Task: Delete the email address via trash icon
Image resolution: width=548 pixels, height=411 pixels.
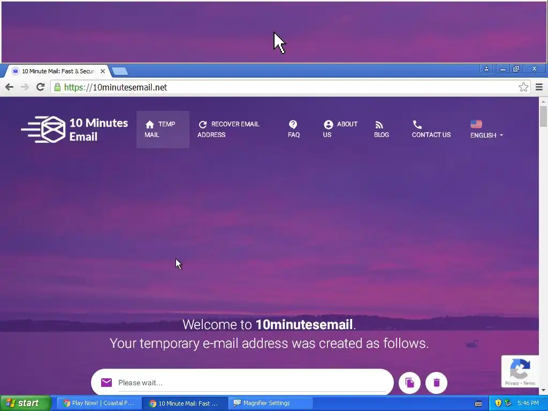Action: click(436, 383)
